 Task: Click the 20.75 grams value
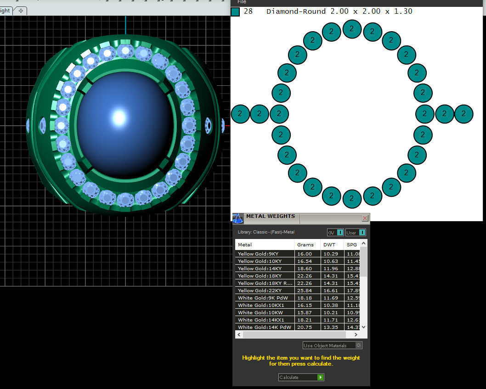305,327
